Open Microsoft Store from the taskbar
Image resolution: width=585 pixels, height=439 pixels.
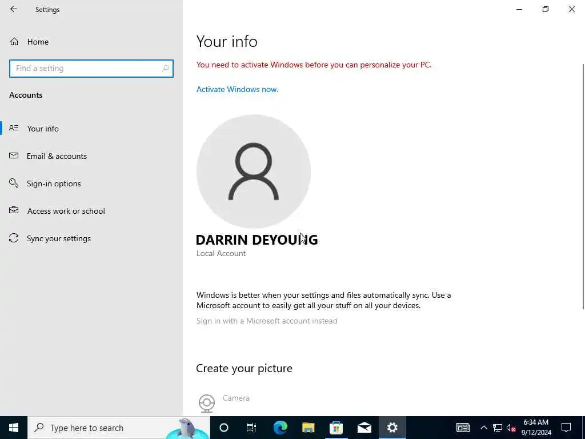[336, 428]
